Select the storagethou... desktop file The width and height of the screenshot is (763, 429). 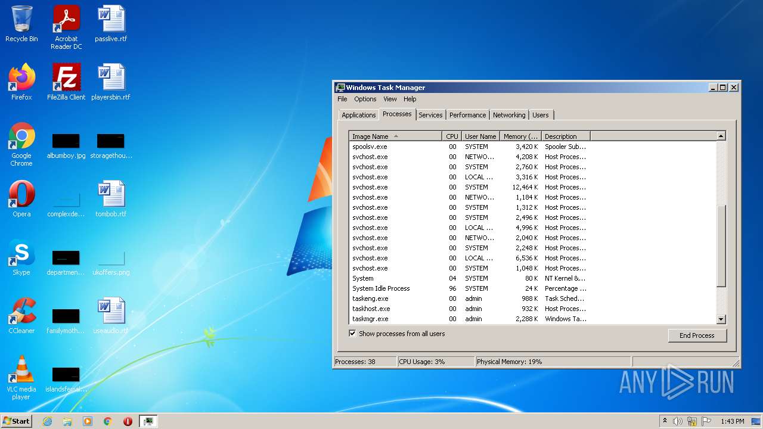point(111,146)
